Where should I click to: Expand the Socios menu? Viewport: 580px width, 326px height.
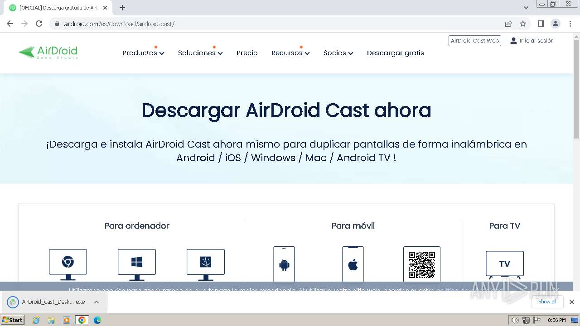click(338, 53)
